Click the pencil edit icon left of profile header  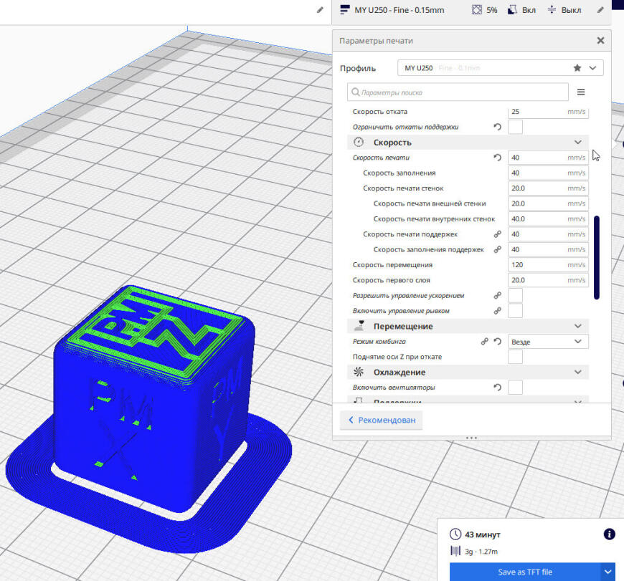click(x=320, y=10)
